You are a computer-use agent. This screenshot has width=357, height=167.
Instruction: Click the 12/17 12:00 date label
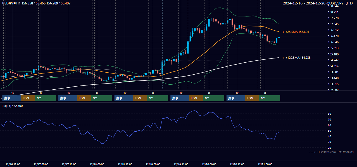(69, 164)
